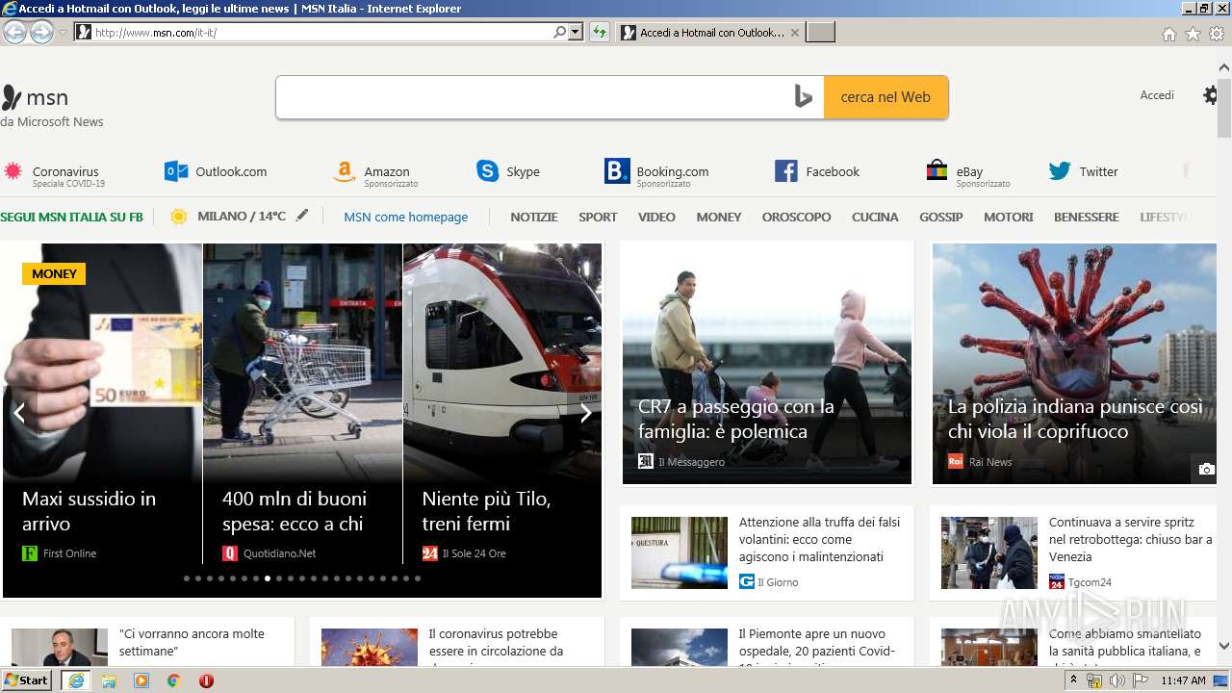Open the Amazon logo shortcut
1232x693 pixels.
click(x=345, y=171)
